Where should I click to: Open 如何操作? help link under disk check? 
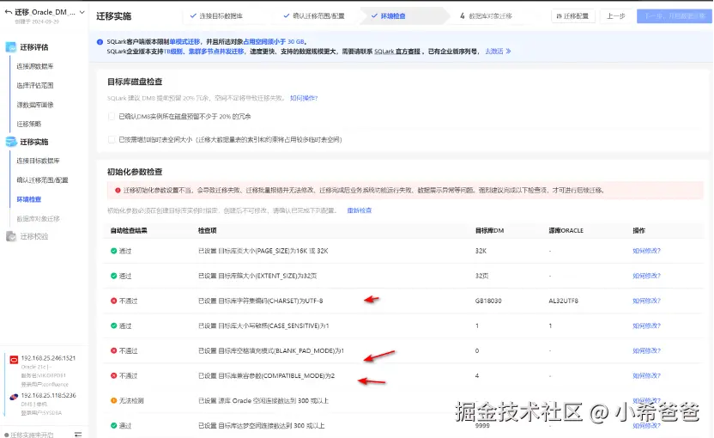[x=304, y=98]
